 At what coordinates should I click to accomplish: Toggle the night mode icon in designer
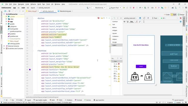pos(148,18)
